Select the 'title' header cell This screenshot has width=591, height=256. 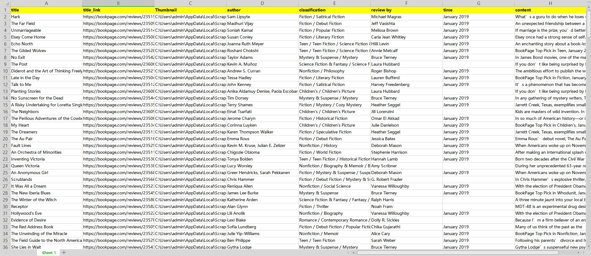(x=46, y=10)
